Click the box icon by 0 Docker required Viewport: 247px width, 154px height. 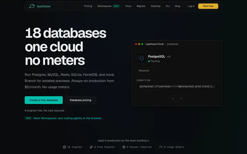tap(124, 147)
